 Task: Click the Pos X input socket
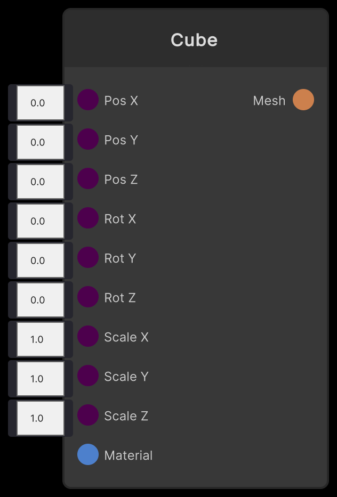(88, 100)
